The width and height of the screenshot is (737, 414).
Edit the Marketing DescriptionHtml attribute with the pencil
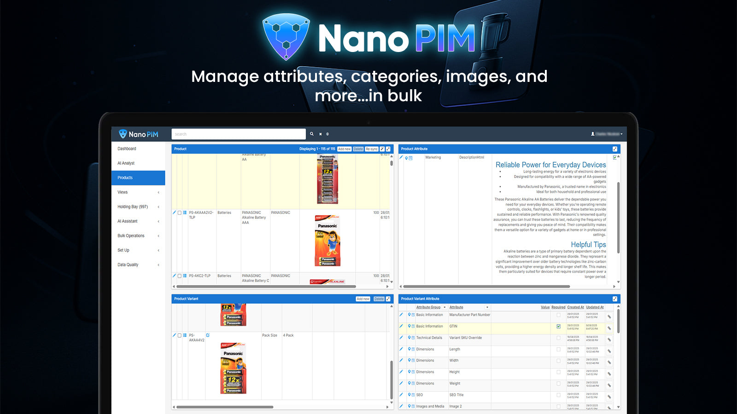[401, 157]
